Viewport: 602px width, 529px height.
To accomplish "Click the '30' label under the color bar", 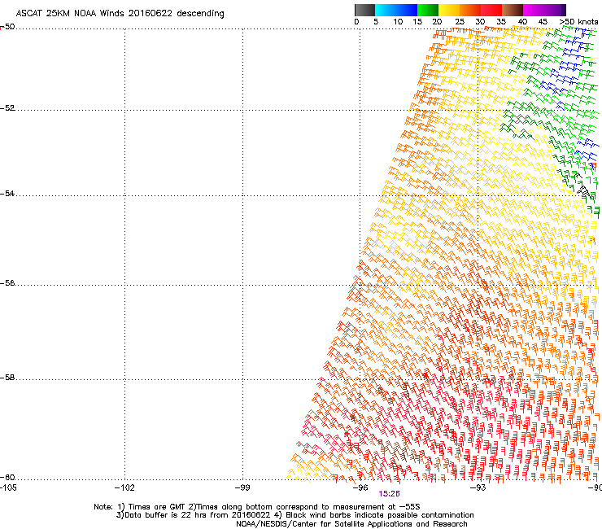I will pos(480,22).
